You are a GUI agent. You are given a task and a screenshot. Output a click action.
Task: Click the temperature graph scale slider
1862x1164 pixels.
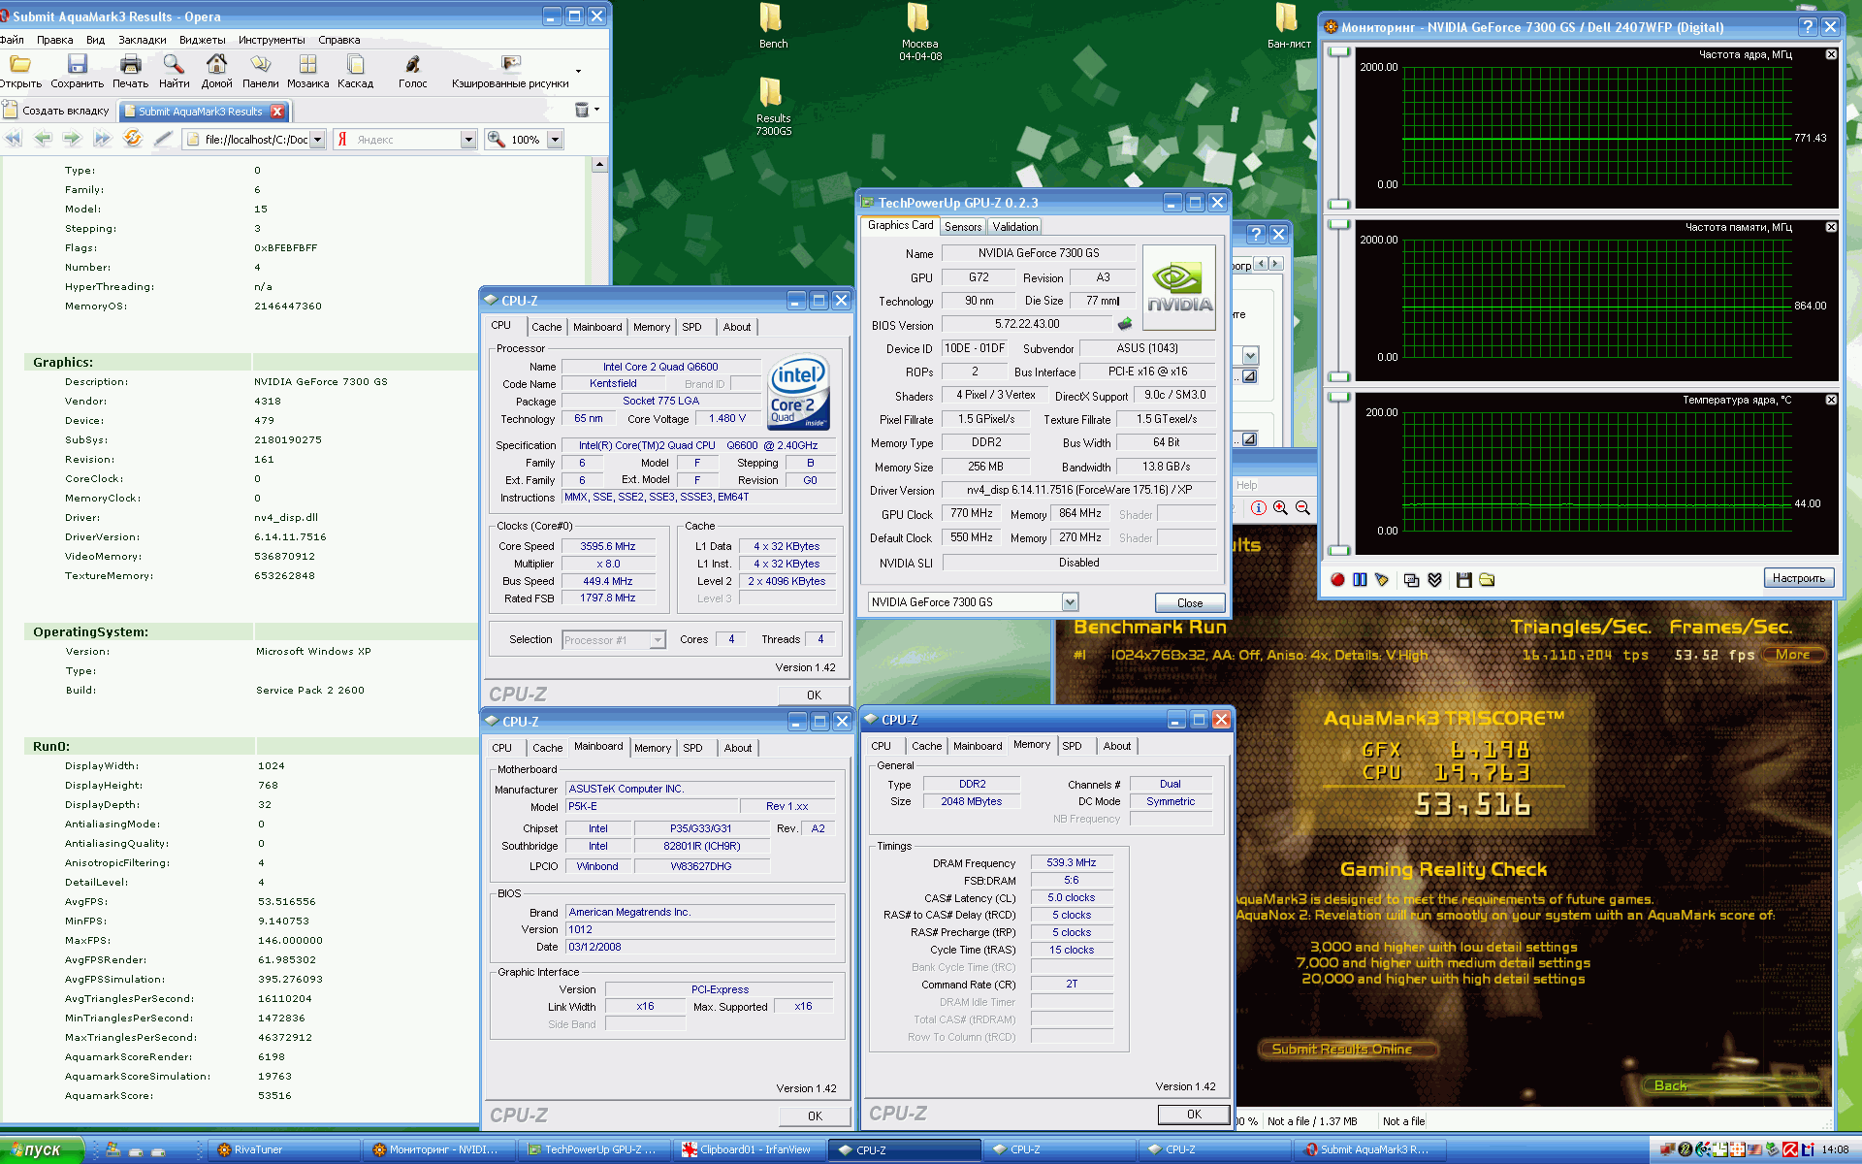click(1339, 472)
